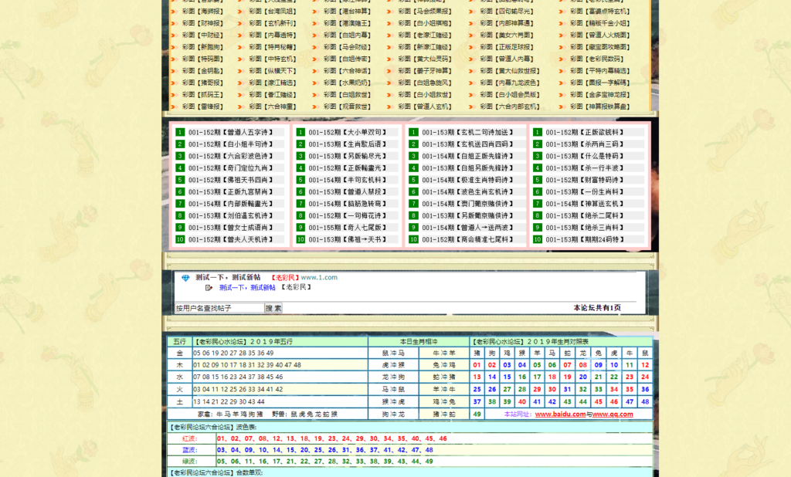Open the www.qq.com link
The image size is (791, 477).
click(x=613, y=414)
